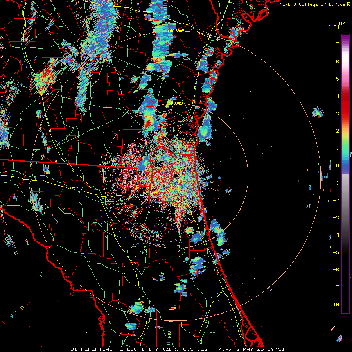This screenshot has width=352, height=352.
Task: Click the 50 NMI range ring label
Action: [x=176, y=103]
